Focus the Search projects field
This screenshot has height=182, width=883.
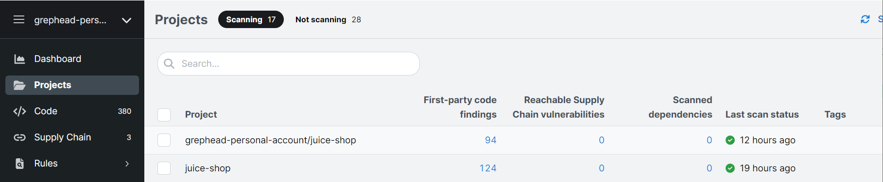tap(289, 64)
